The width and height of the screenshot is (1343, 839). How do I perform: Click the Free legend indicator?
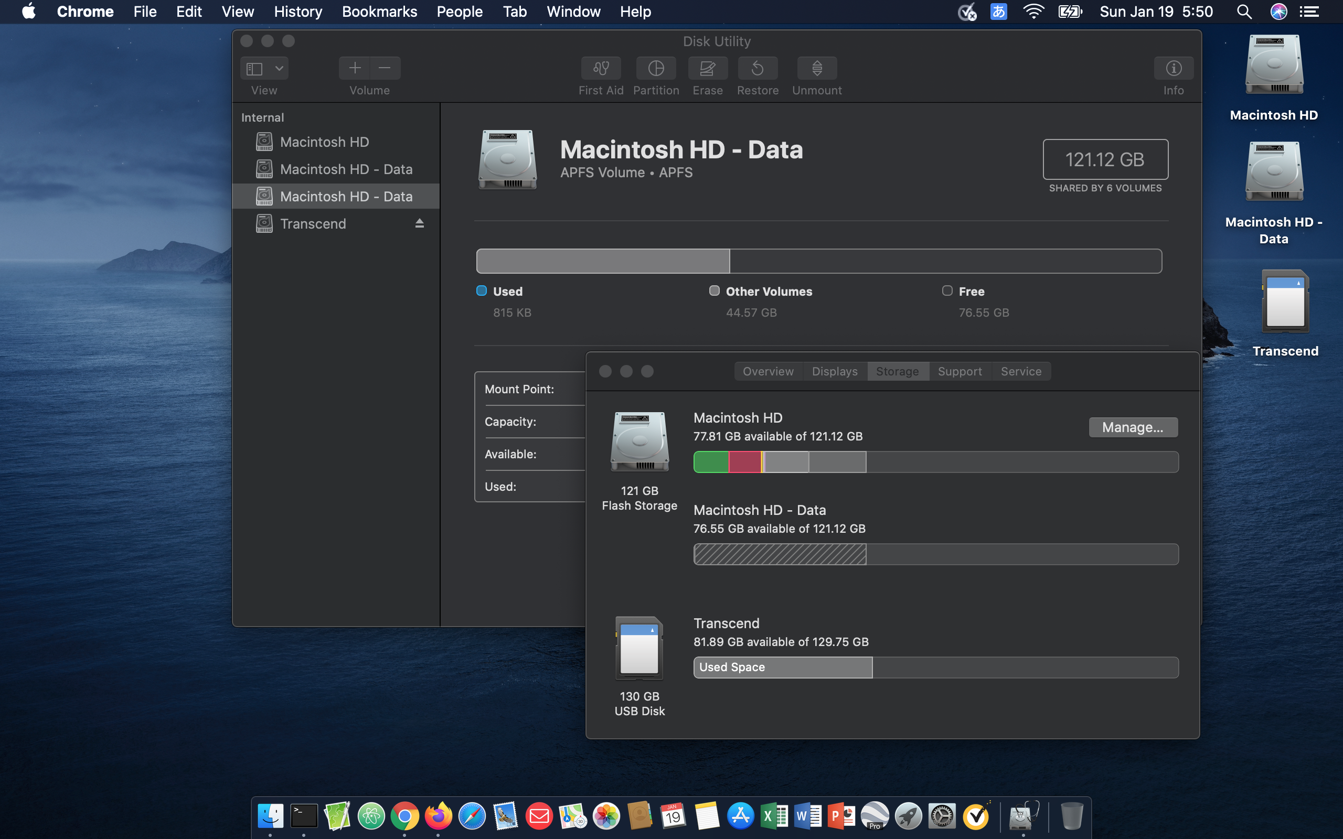coord(947,291)
